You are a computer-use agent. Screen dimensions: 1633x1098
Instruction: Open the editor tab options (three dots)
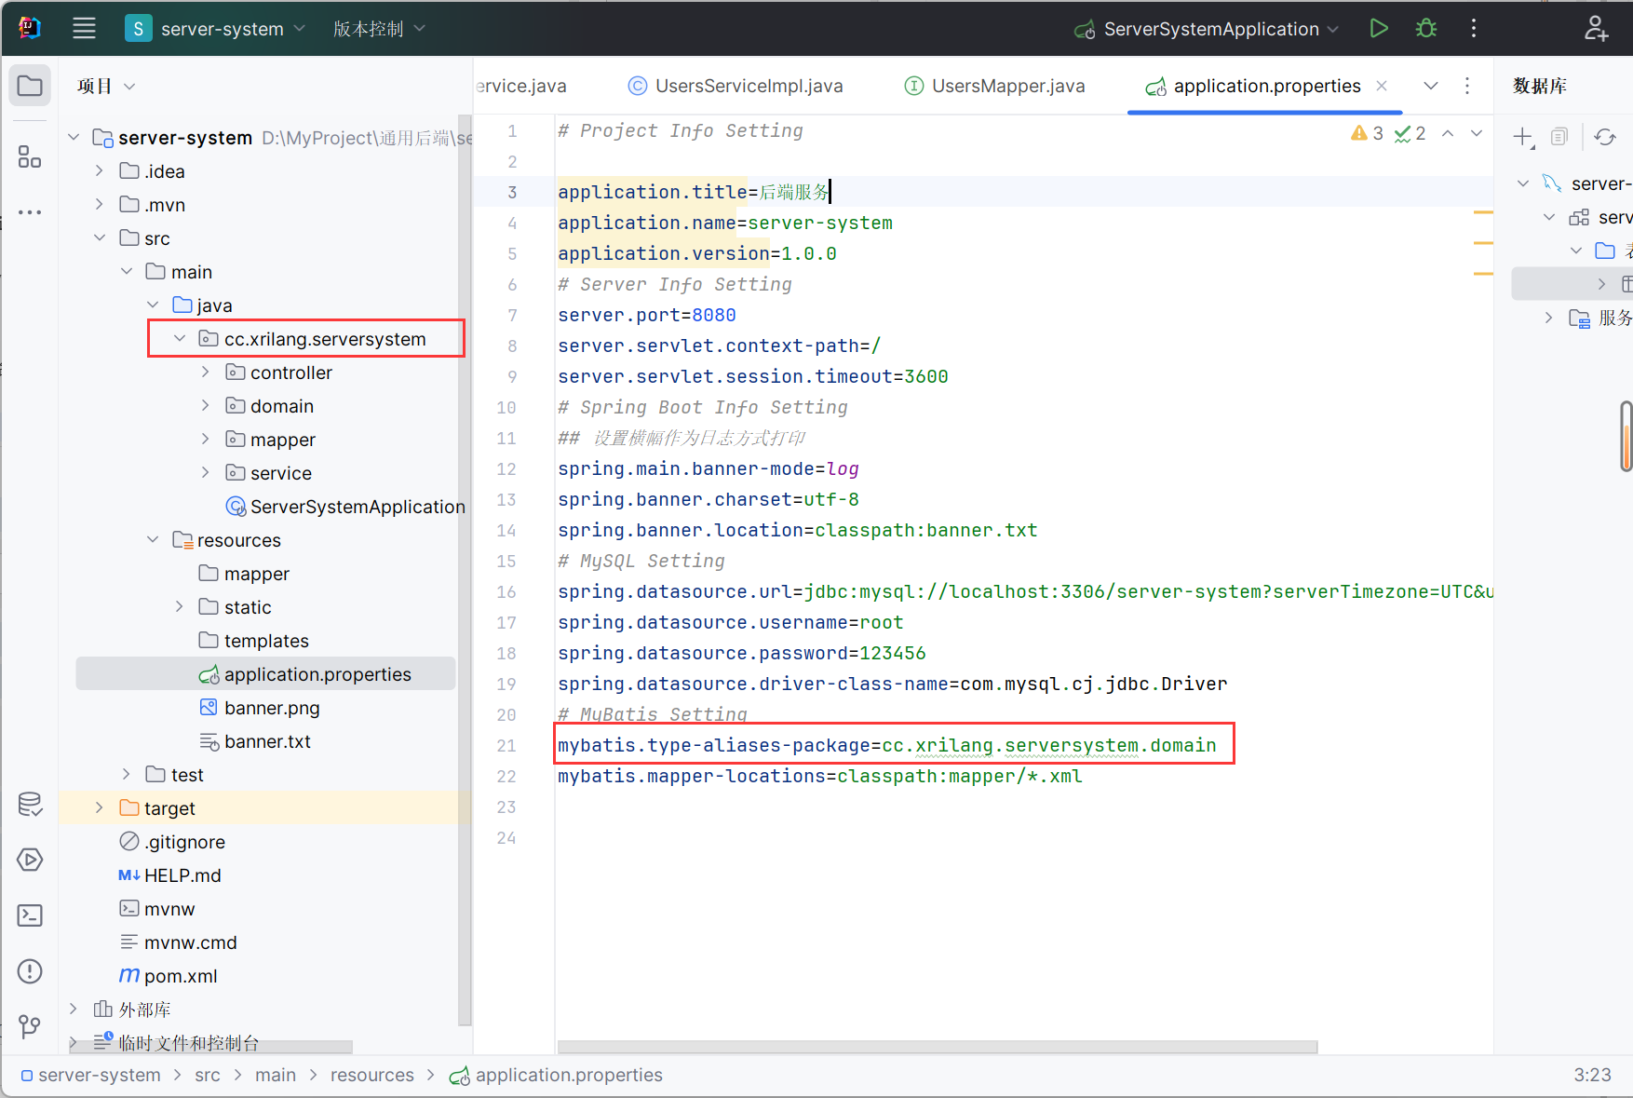click(x=1467, y=86)
